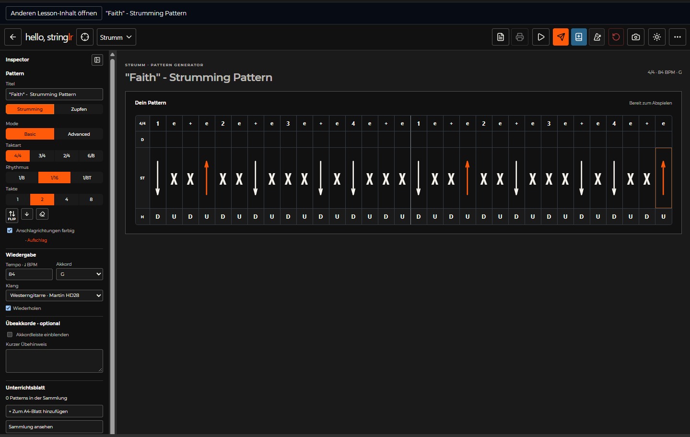Click Zum A4-Blatt hinzufügen
Image resolution: width=690 pixels, height=437 pixels.
[54, 411]
